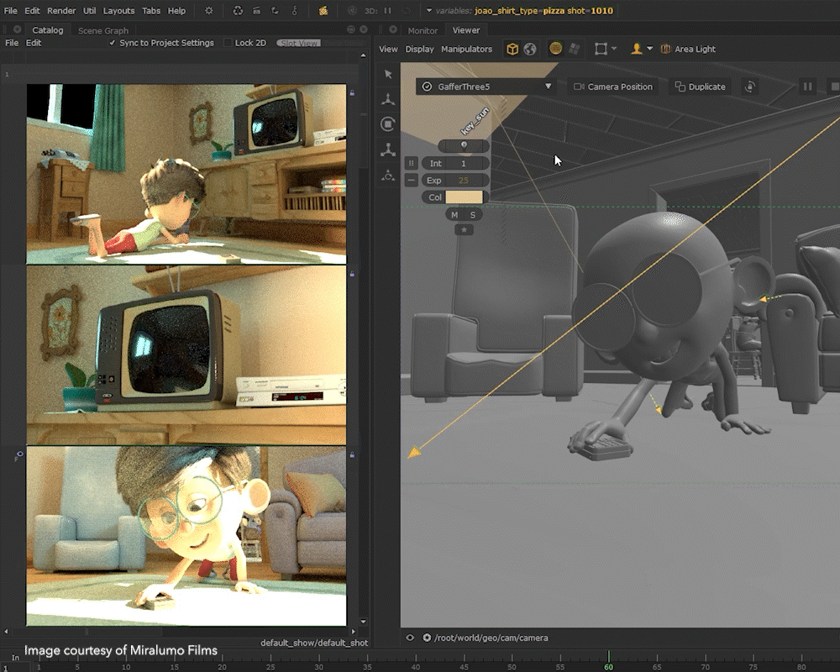Open the Render menu
The height and width of the screenshot is (672, 840).
pyautogui.click(x=61, y=11)
